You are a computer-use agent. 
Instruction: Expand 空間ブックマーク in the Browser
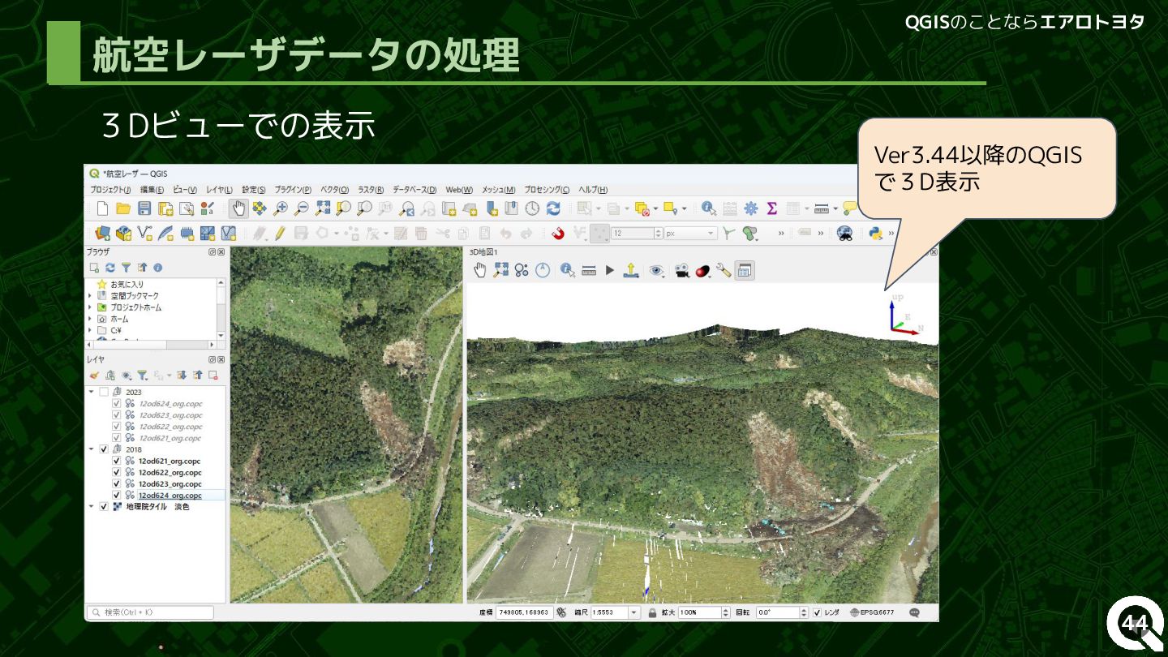click(x=90, y=296)
